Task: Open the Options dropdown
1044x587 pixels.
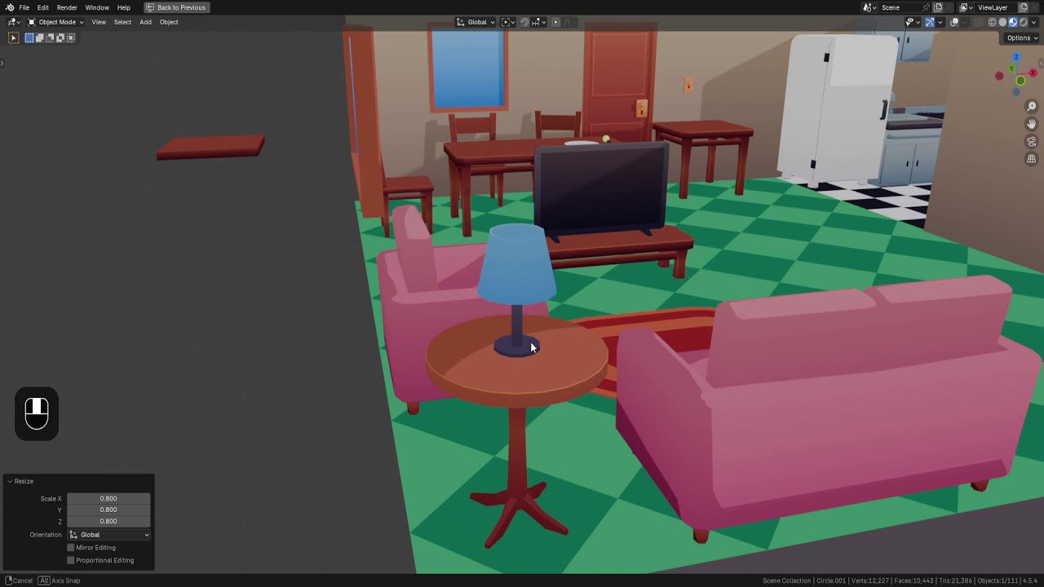Action: [x=1022, y=38]
